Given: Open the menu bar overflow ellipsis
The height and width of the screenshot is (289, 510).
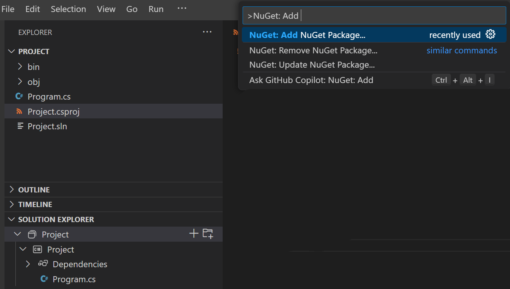Looking at the screenshot, I should click(182, 8).
